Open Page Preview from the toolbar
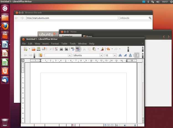The height and width of the screenshot is (128, 173). click(66, 49)
